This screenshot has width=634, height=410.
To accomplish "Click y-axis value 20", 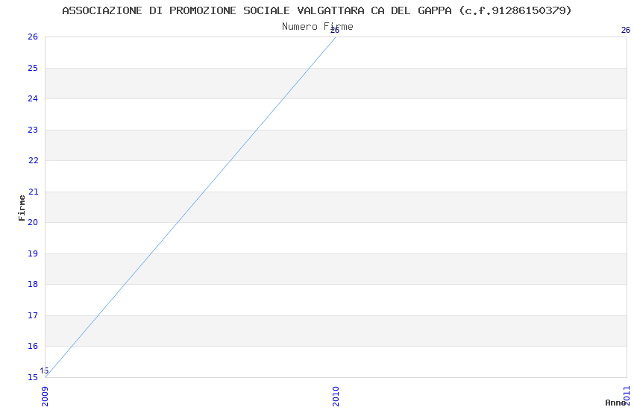I will point(33,222).
